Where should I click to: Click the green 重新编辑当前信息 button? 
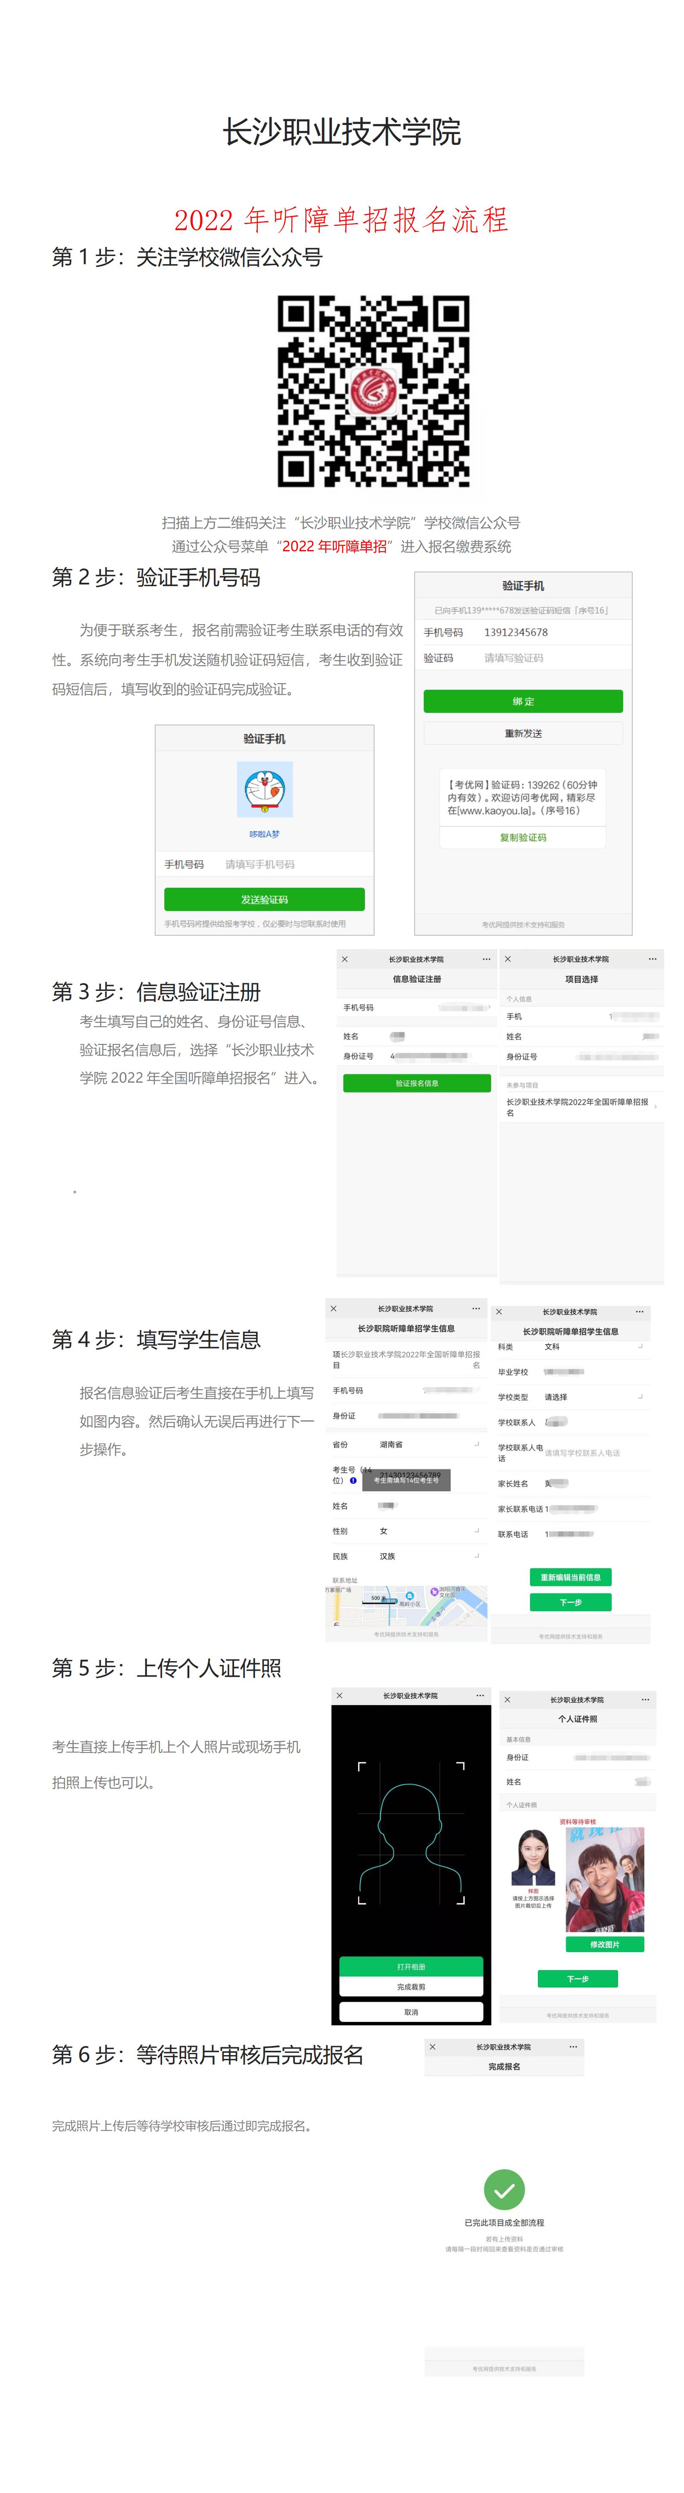[571, 1578]
